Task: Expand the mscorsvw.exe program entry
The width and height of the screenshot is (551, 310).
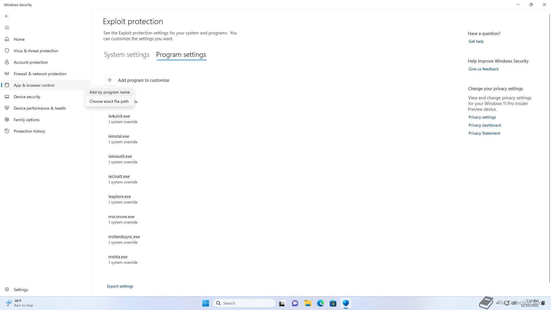Action: [x=123, y=219]
